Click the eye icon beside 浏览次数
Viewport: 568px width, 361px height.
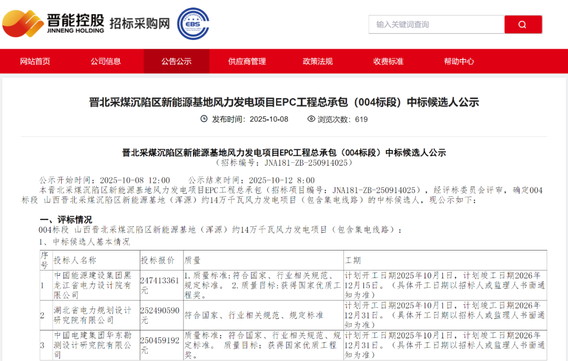[311, 119]
